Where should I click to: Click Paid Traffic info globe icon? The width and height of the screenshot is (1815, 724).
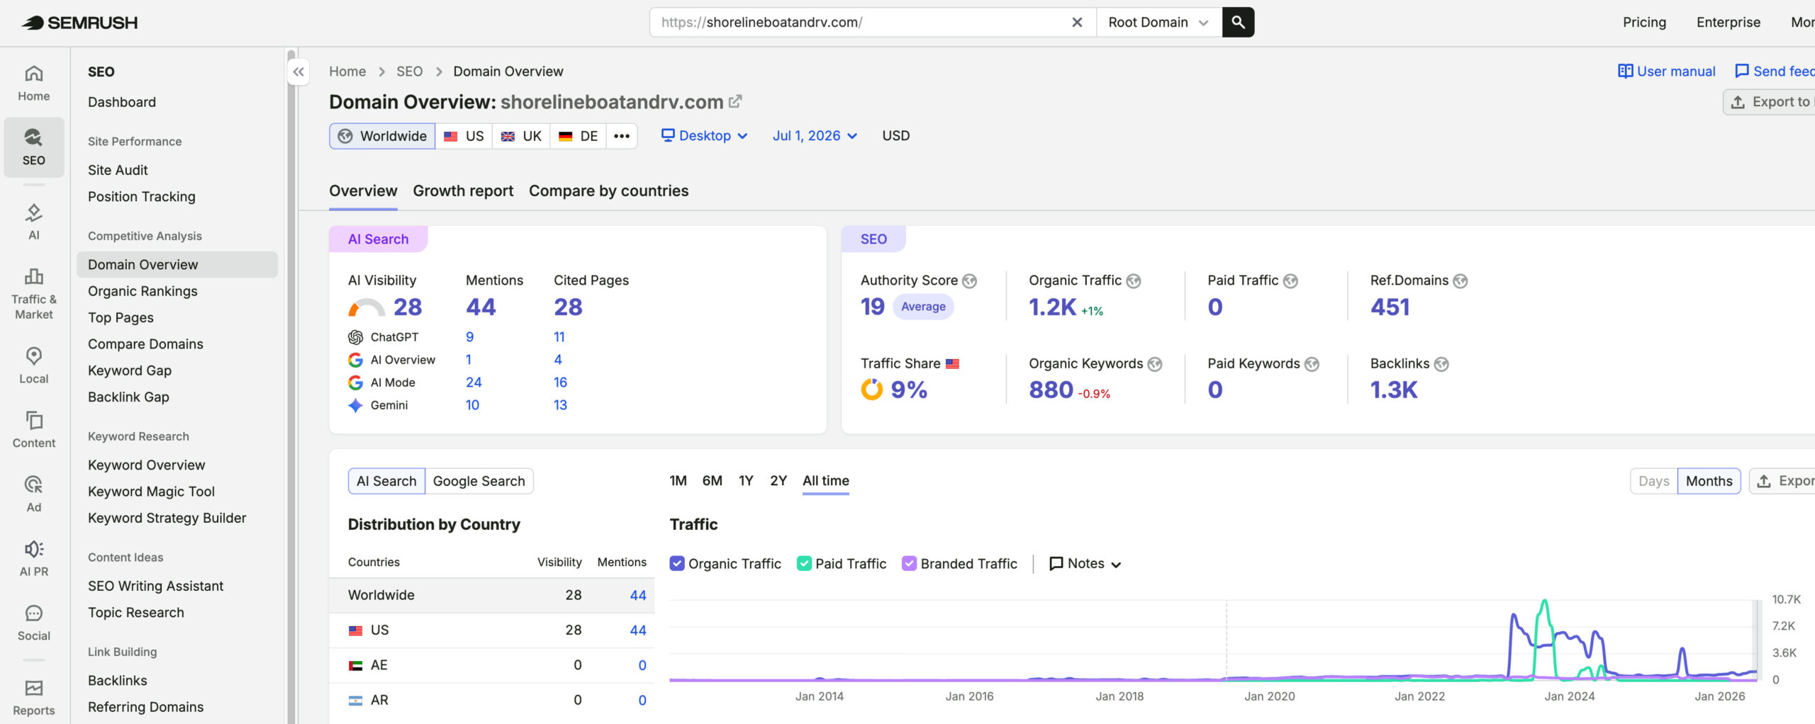(1290, 281)
